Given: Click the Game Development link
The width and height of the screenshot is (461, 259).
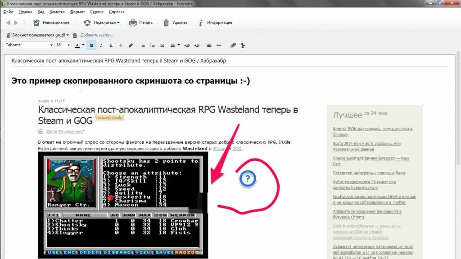Looking at the screenshot, I should tap(64, 132).
